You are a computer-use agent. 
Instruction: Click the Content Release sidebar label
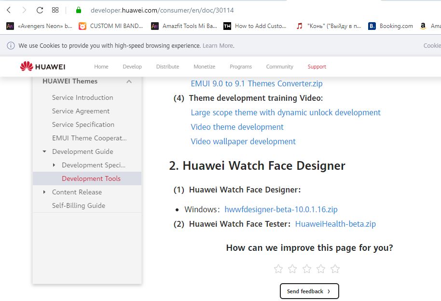click(x=77, y=192)
